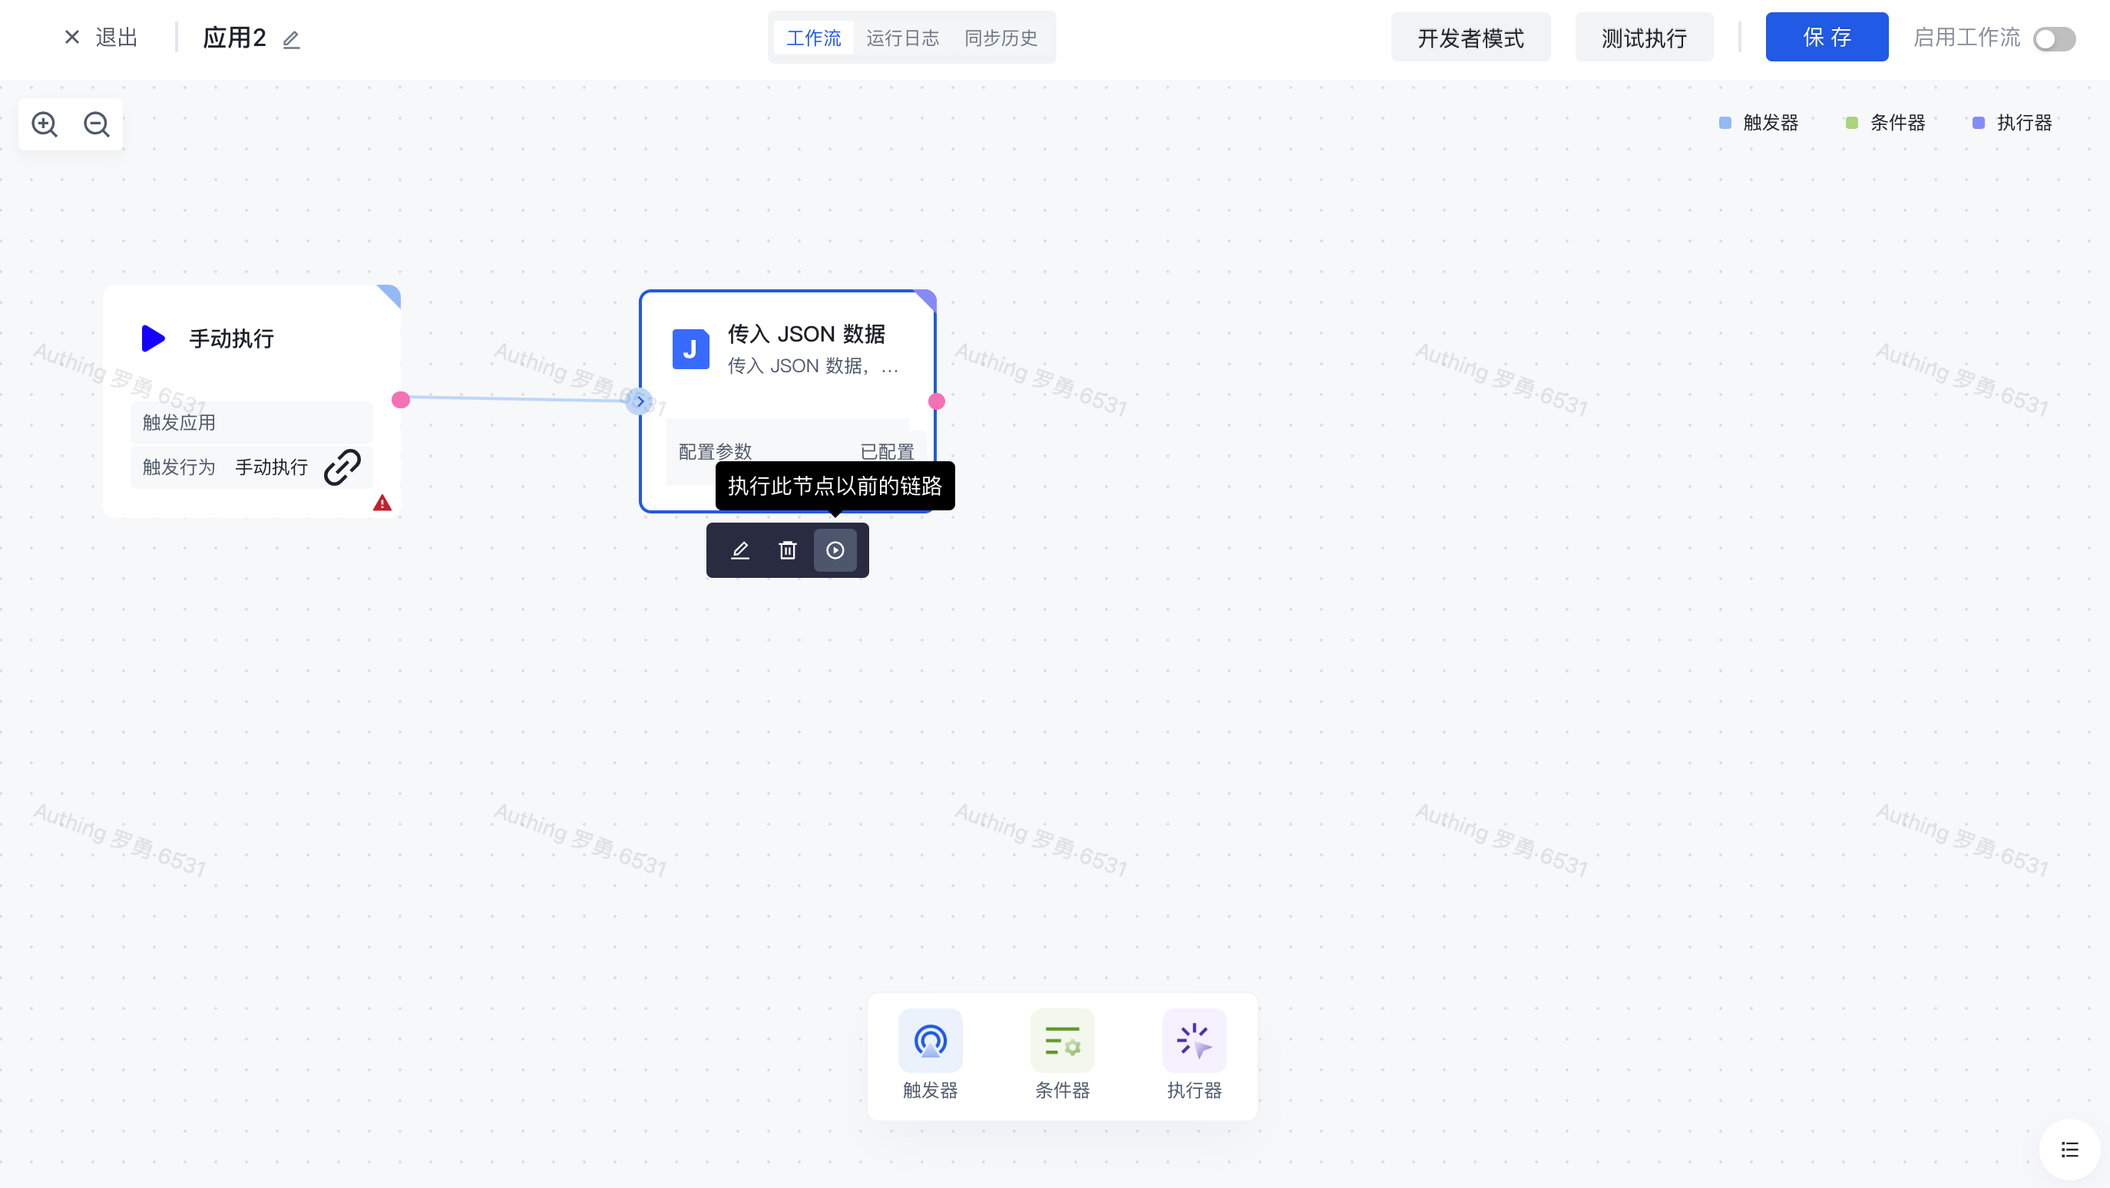Click the link icon in 手动执行 node
Screen dimensions: 2110x1188
tap(342, 467)
